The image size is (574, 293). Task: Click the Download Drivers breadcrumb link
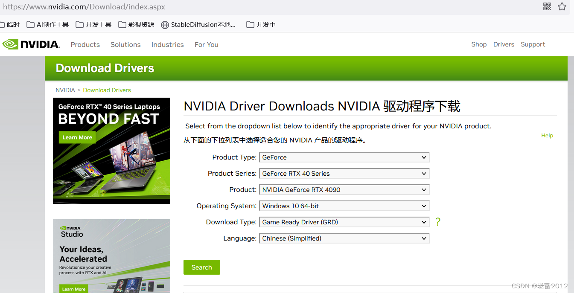(107, 90)
